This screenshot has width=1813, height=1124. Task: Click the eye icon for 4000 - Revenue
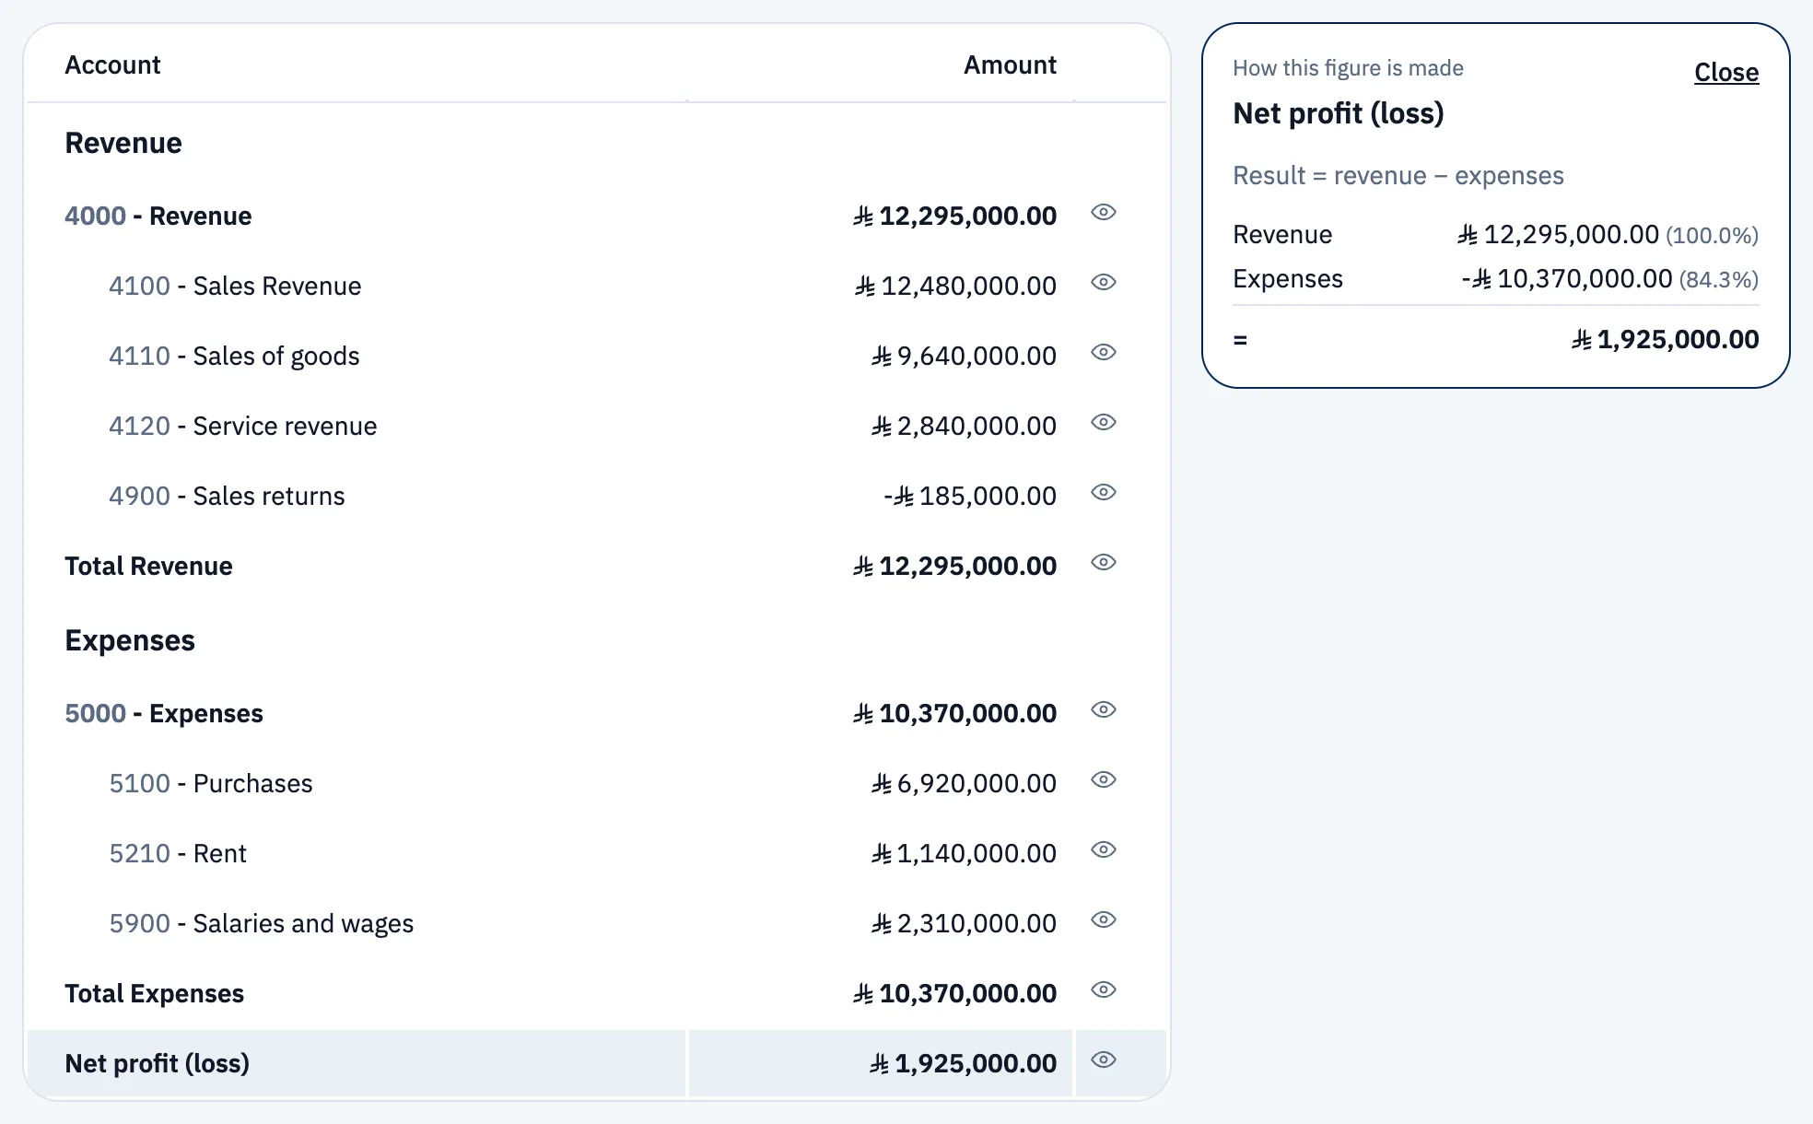[x=1103, y=213]
